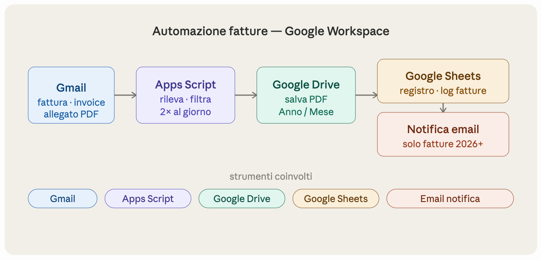The width and height of the screenshot is (541, 260).
Task: Click the Google Sheets pill button
Action: click(x=336, y=199)
